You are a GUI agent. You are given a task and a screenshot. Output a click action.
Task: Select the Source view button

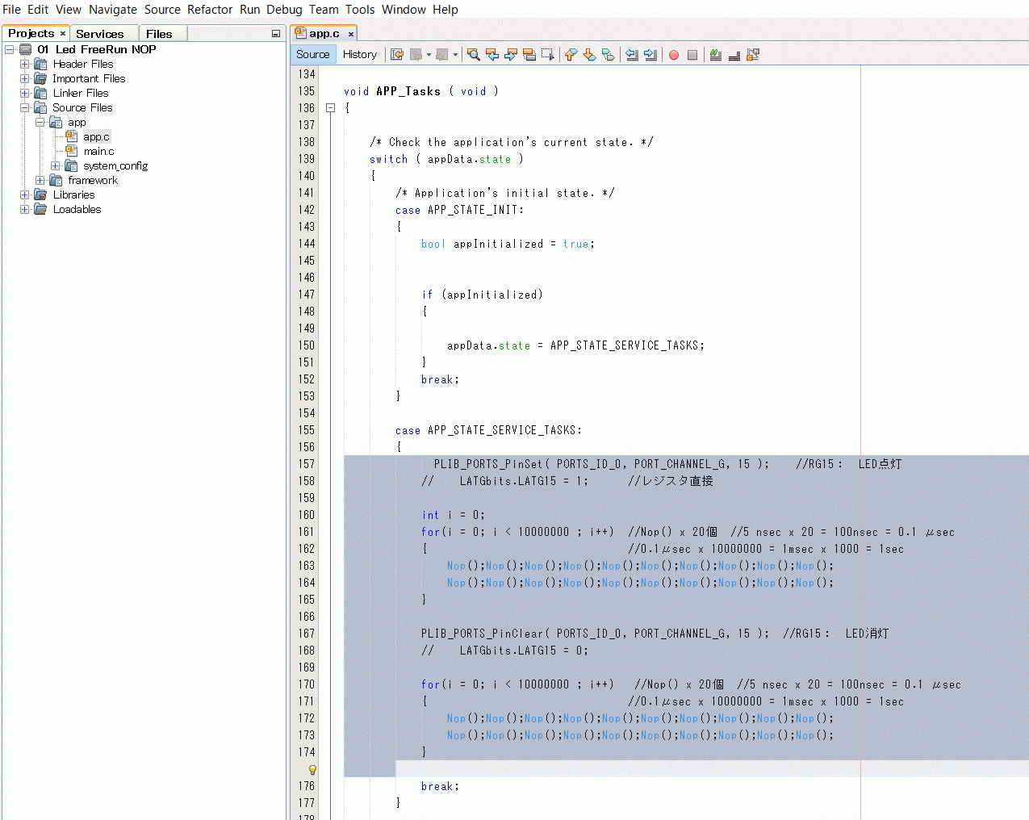[312, 54]
